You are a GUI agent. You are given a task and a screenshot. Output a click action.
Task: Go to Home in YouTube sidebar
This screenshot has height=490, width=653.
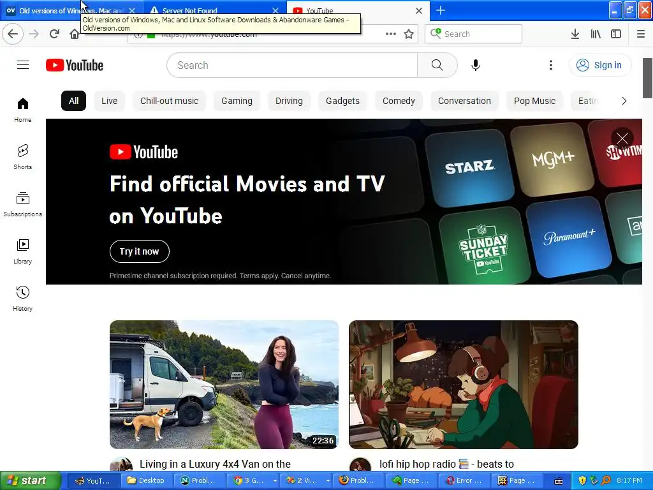pos(23,110)
